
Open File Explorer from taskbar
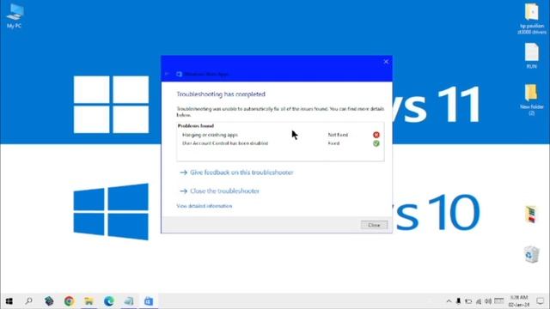tap(89, 301)
